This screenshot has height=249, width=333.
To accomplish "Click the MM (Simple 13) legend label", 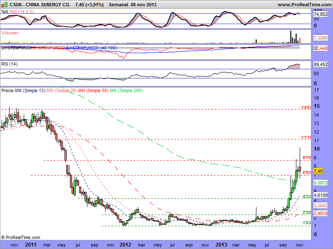I will point(30,90).
